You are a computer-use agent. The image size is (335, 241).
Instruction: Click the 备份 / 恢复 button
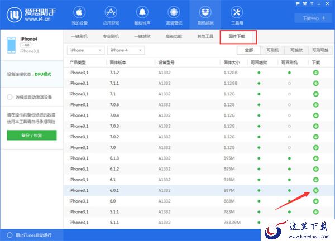click(32, 136)
